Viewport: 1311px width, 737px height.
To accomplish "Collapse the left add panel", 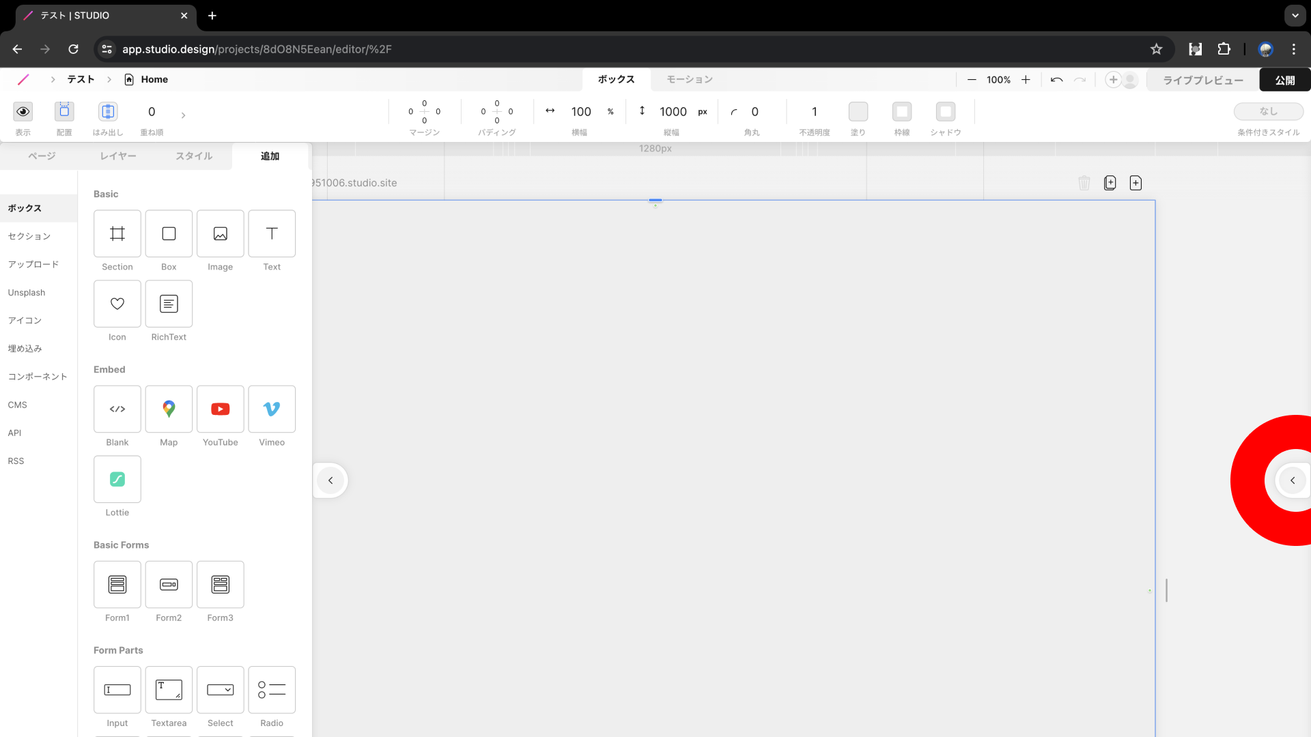I will [330, 480].
